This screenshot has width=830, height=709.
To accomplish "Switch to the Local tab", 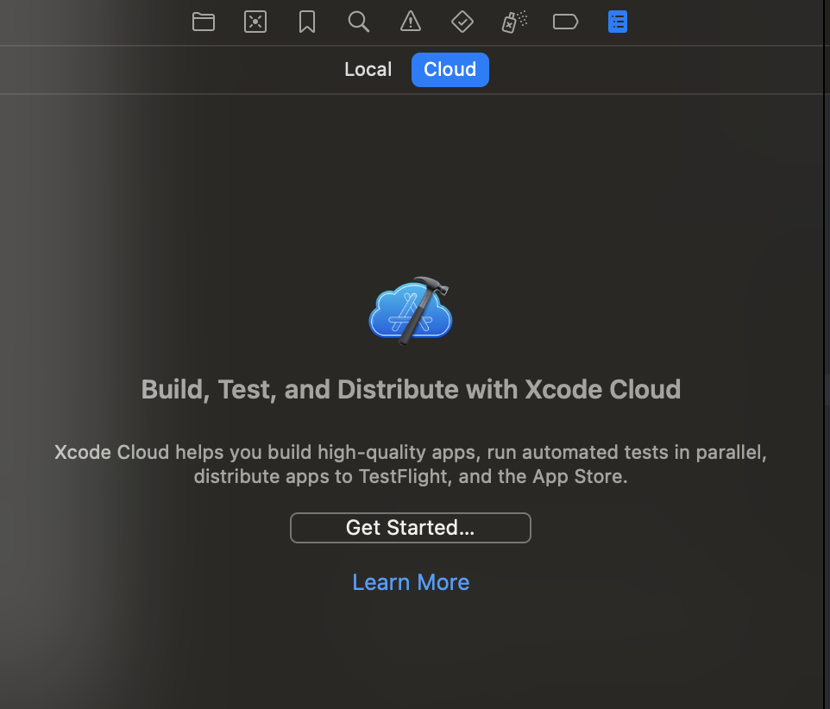I will tap(368, 69).
